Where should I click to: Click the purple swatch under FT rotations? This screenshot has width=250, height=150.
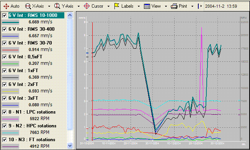click(10, 147)
